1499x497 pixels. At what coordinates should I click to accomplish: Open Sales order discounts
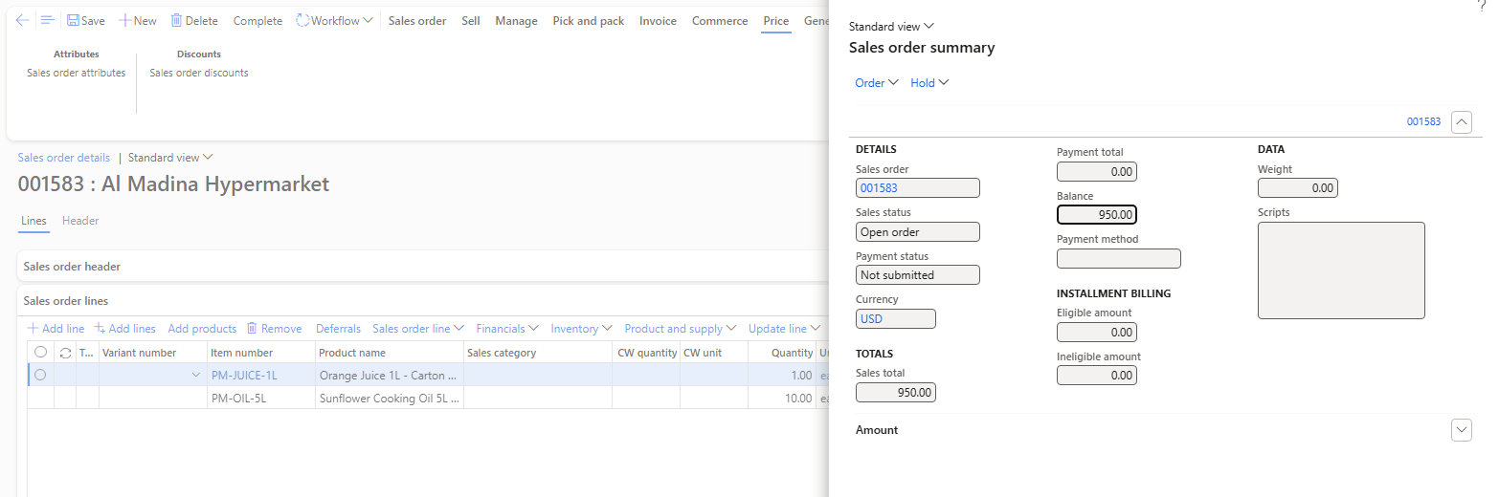(x=199, y=73)
